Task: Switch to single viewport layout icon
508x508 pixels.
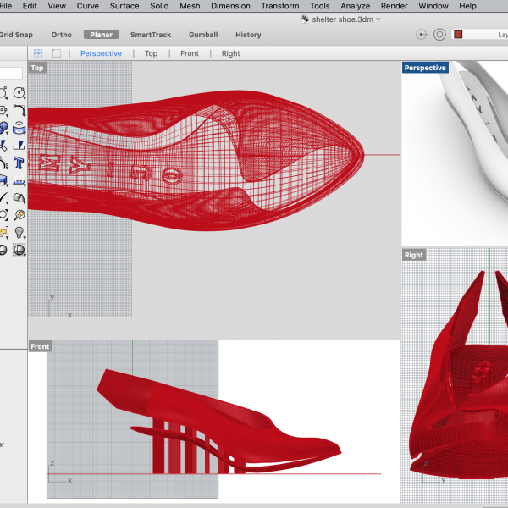Action: click(x=57, y=53)
